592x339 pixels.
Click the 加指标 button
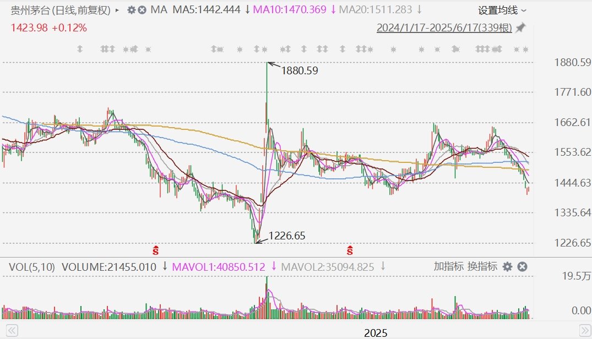[x=448, y=266]
